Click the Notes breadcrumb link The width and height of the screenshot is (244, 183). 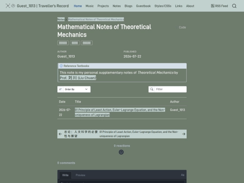[x=61, y=19]
